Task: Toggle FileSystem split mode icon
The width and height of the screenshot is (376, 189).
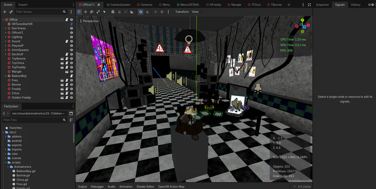Action: point(71,113)
